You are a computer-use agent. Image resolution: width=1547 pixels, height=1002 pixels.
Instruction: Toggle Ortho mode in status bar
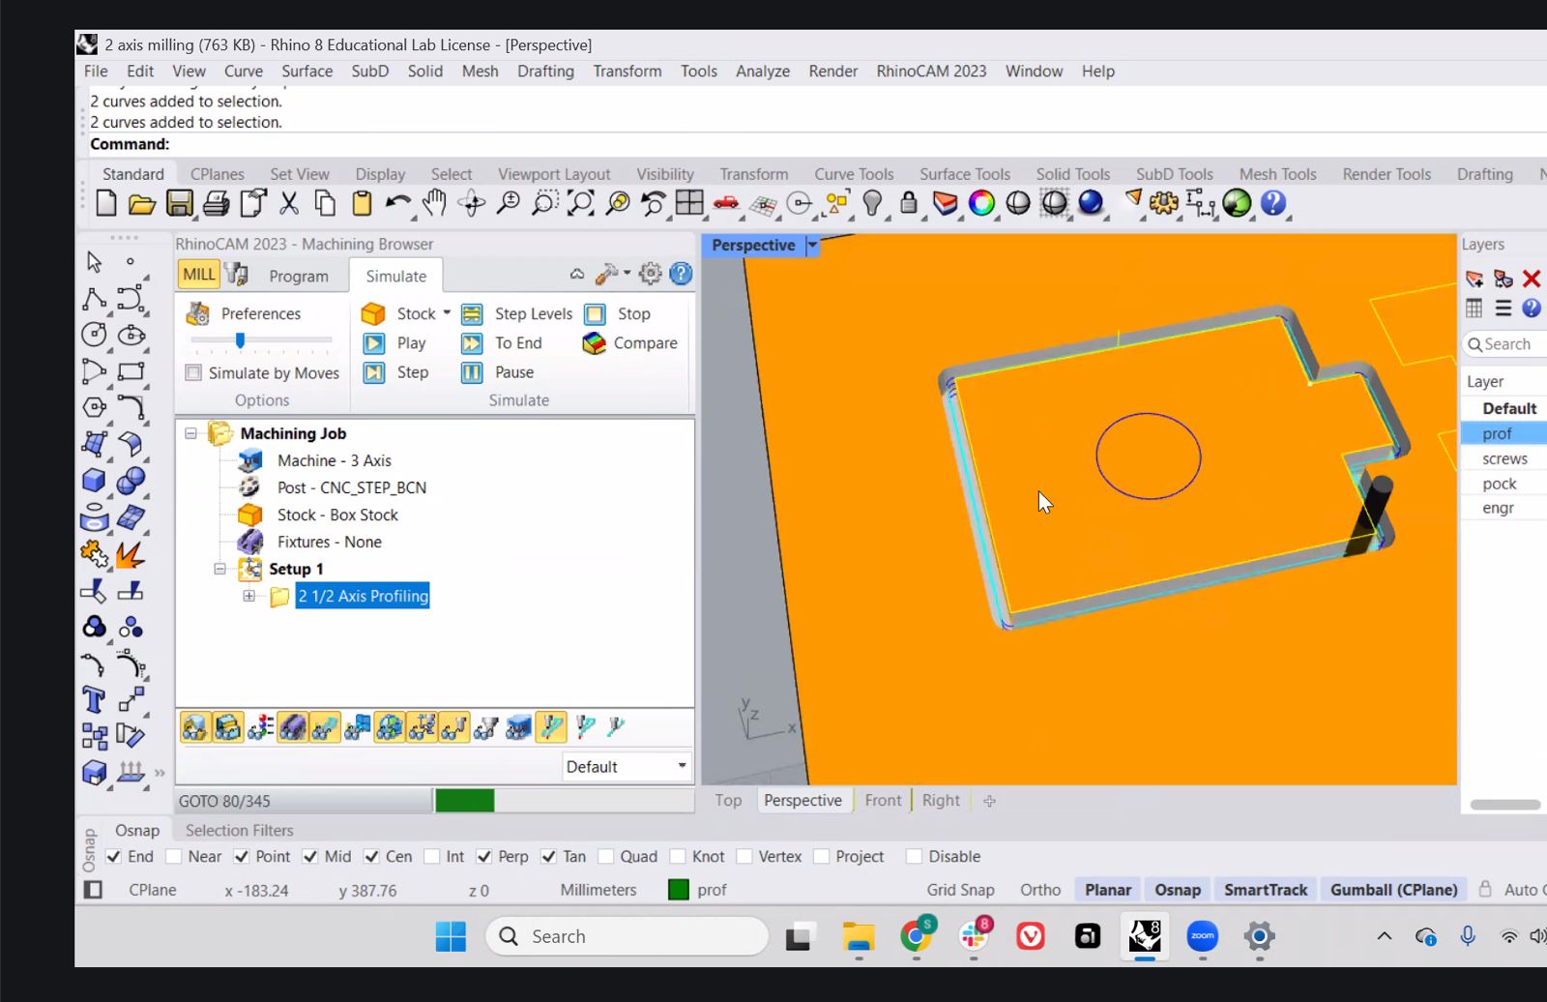point(1040,891)
